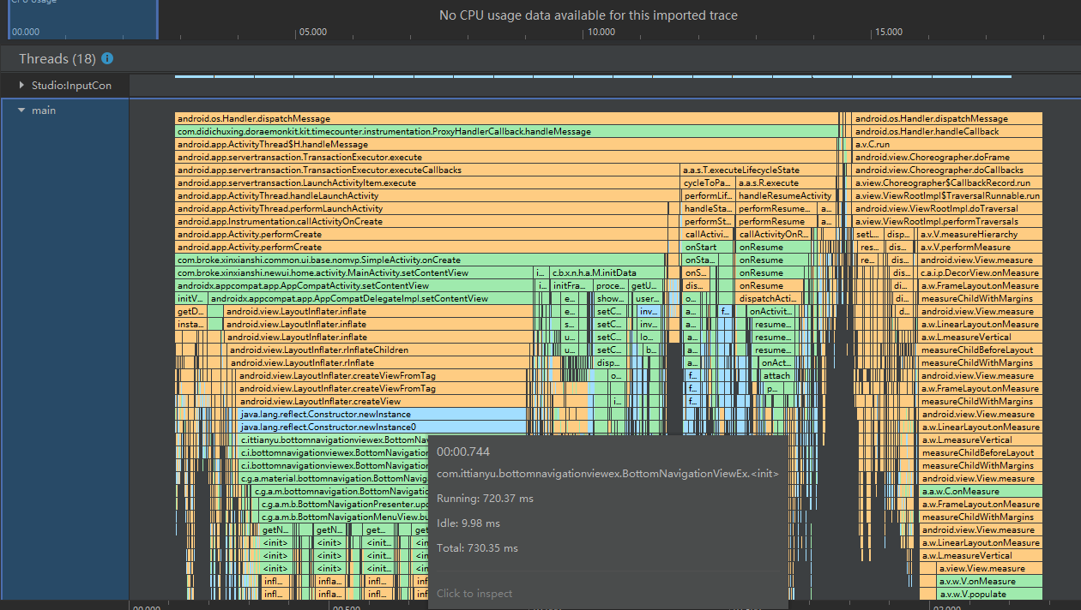Select the a.a.s.T.executeLifecycleState bar
Image resolution: width=1081 pixels, height=610 pixels.
(759, 170)
